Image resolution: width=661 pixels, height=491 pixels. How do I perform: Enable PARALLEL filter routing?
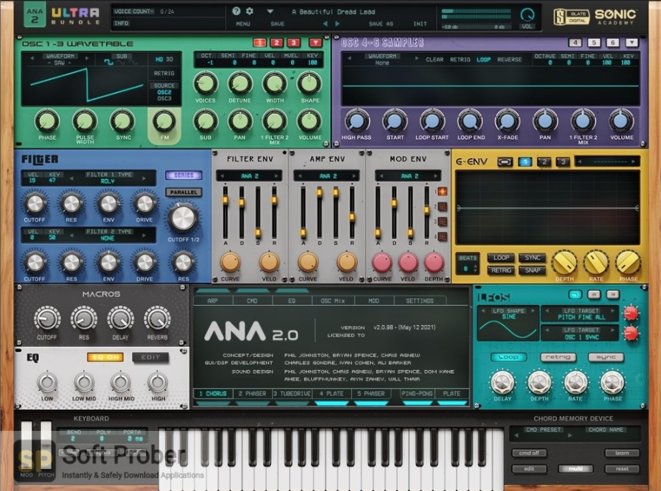point(184,193)
